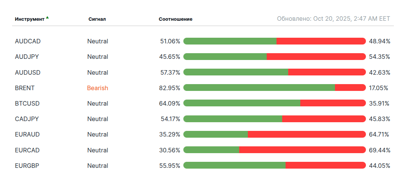Click the red segment of EURCAD's ratio bar
401x172 pixels.
point(302,150)
